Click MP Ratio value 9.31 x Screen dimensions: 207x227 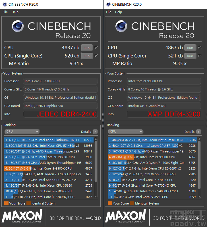pos(76,63)
